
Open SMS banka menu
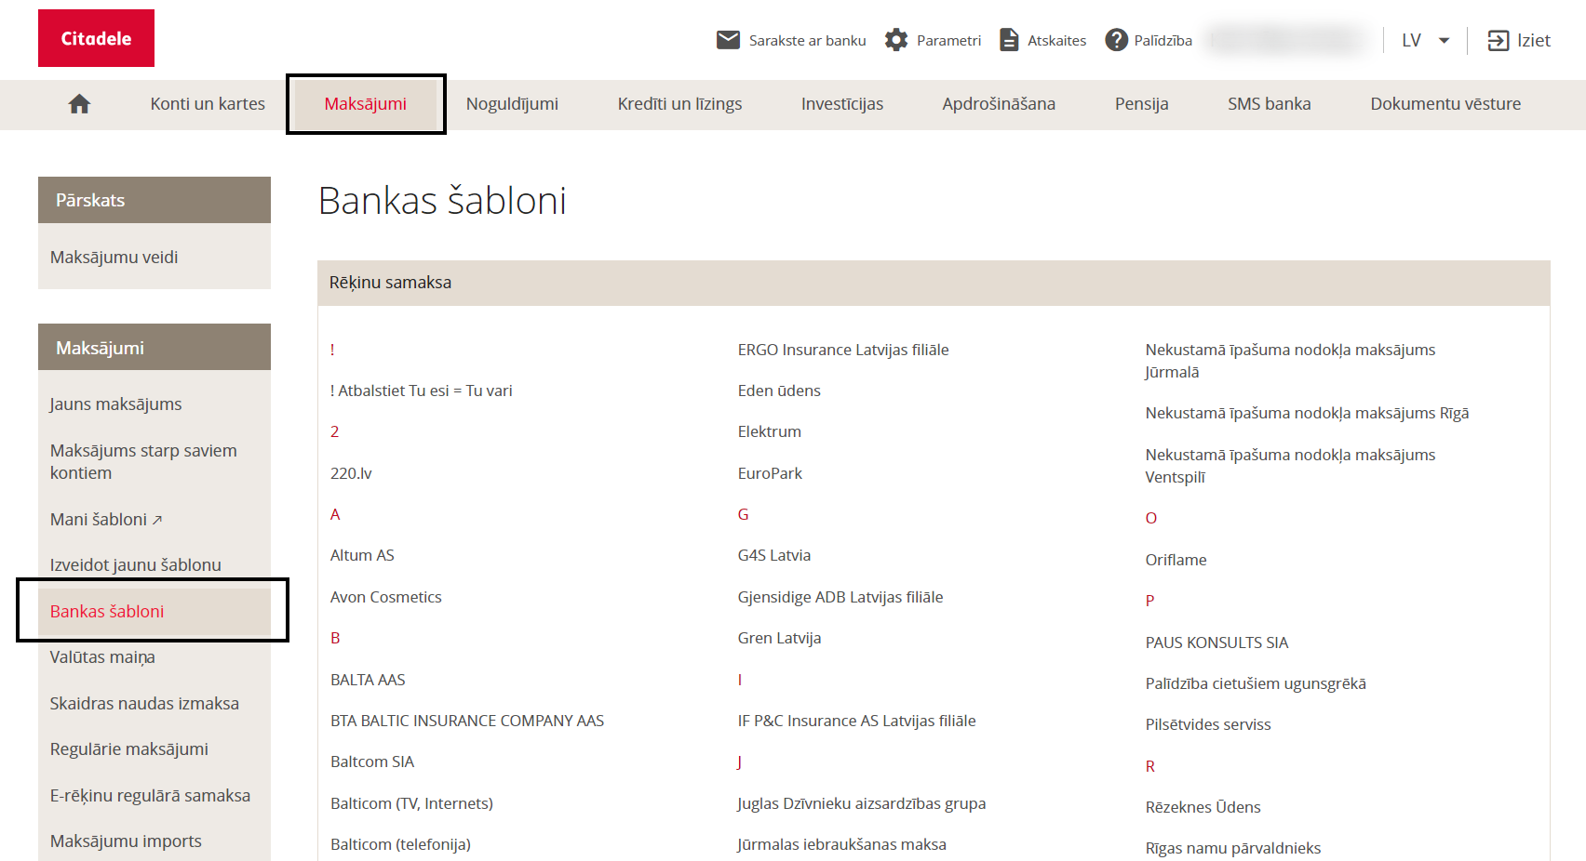pyautogui.click(x=1270, y=104)
